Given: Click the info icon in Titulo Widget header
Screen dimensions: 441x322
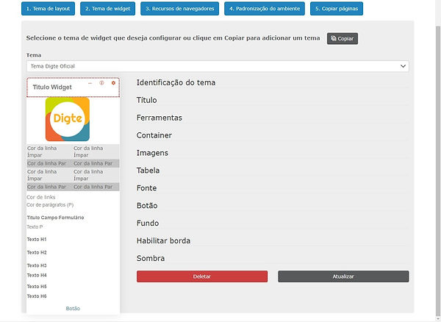Looking at the screenshot, I should 101,83.
